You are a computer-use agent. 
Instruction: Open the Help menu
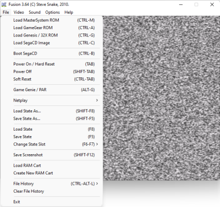coord(69,12)
